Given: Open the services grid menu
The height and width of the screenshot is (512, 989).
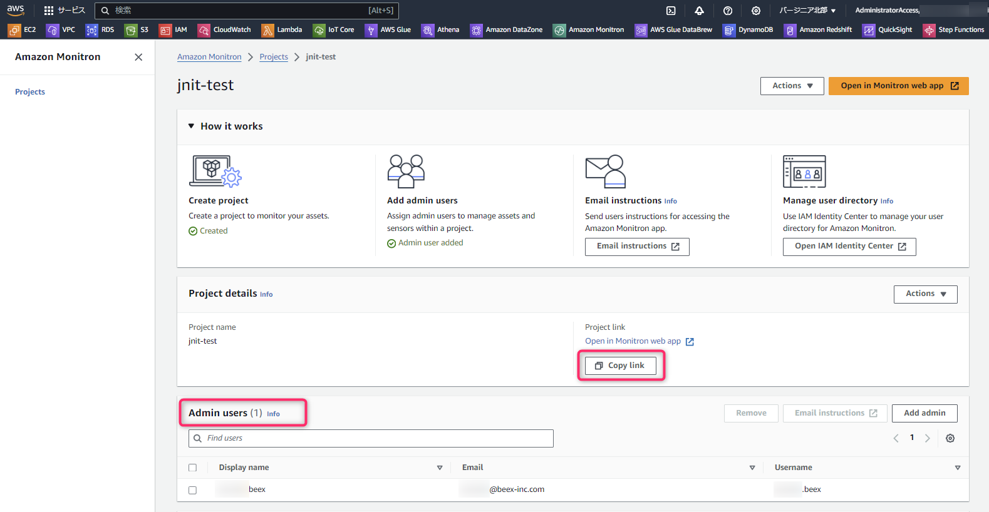Looking at the screenshot, I should pyautogui.click(x=65, y=10).
